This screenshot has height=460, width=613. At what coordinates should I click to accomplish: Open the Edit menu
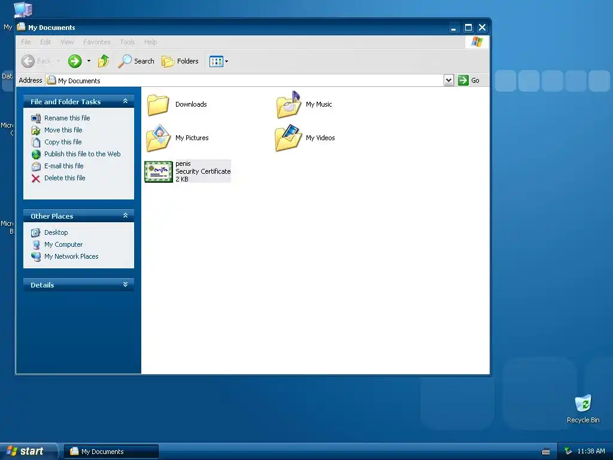[x=45, y=42]
